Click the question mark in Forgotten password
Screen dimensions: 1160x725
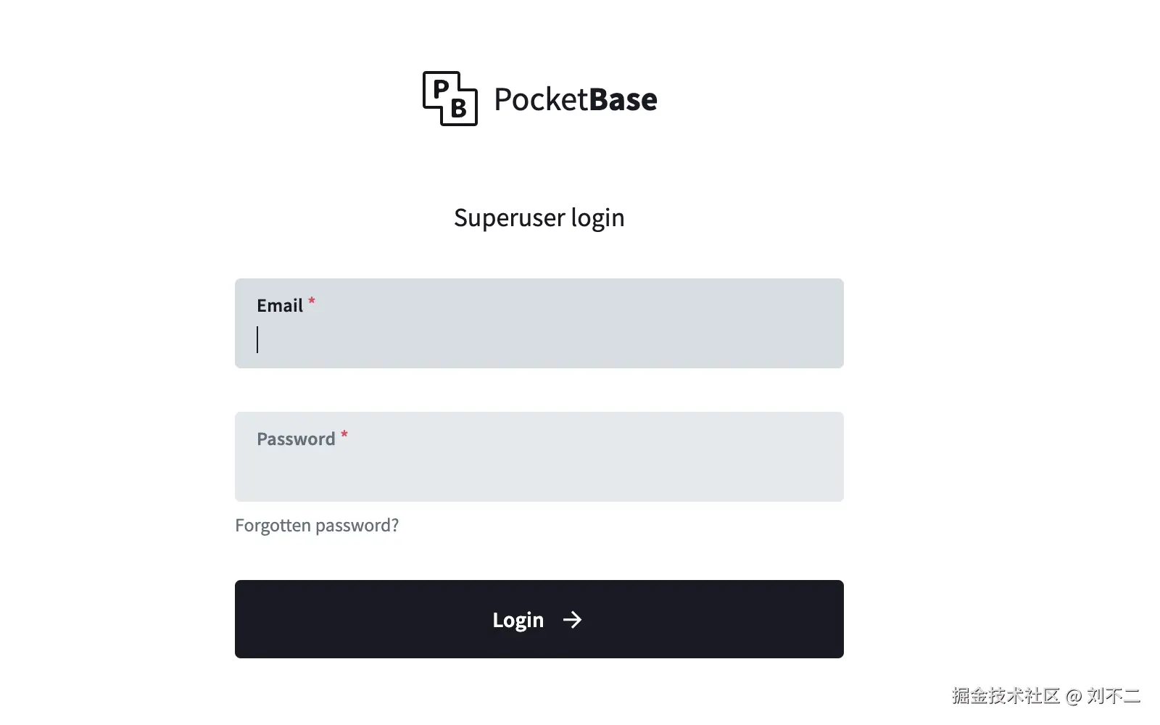coord(394,525)
